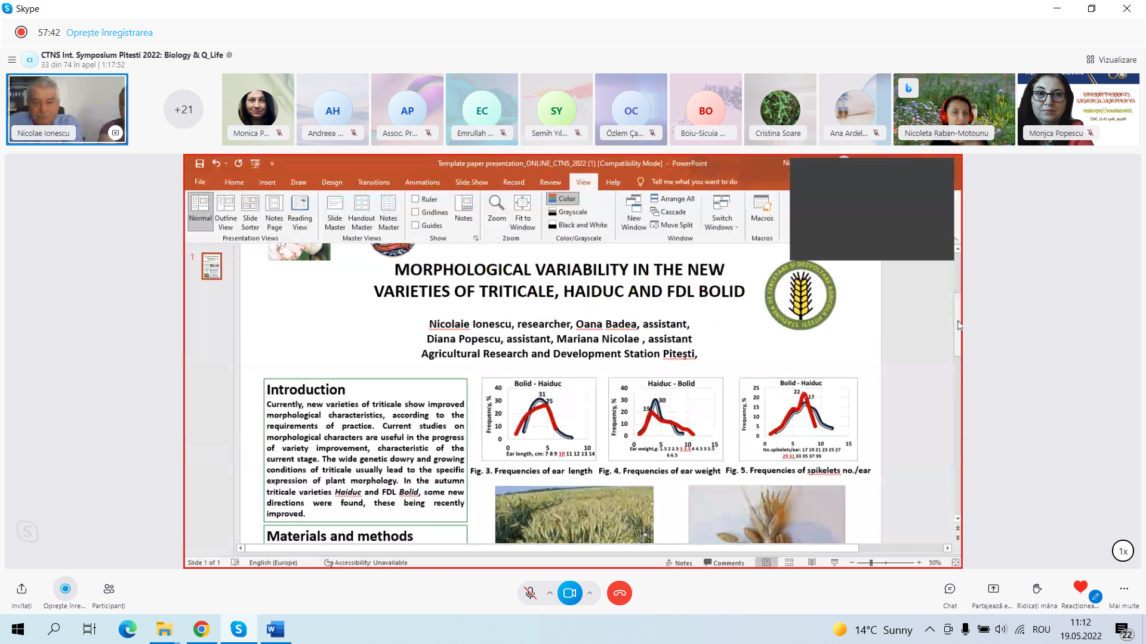Select slide 1 thumbnail
This screenshot has width=1146, height=644.
tap(211, 266)
